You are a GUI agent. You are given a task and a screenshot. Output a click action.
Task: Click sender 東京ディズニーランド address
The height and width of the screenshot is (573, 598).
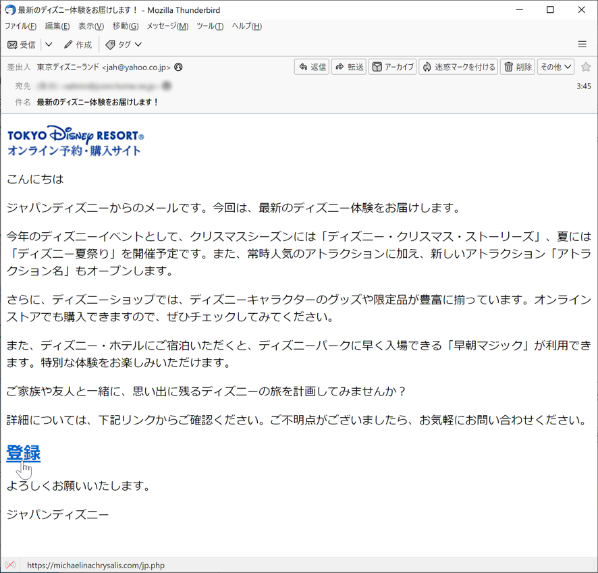(x=104, y=67)
